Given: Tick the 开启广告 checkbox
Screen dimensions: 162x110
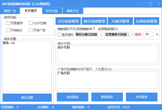Looking at the screenshot, I should click(31, 30).
